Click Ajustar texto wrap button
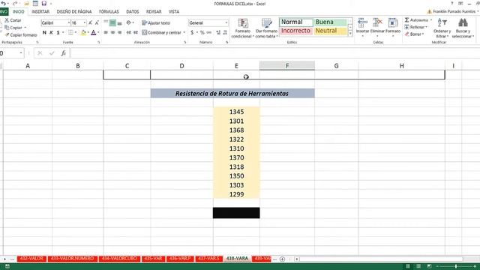This screenshot has height=270, width=480. (156, 23)
